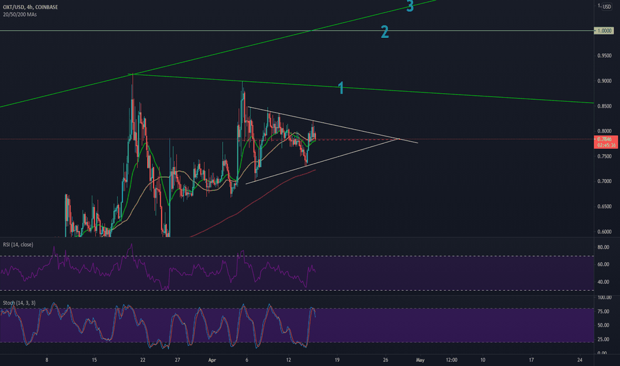Click the OXT/USD, 4h, COINBASE symbol title

[x=31, y=7]
